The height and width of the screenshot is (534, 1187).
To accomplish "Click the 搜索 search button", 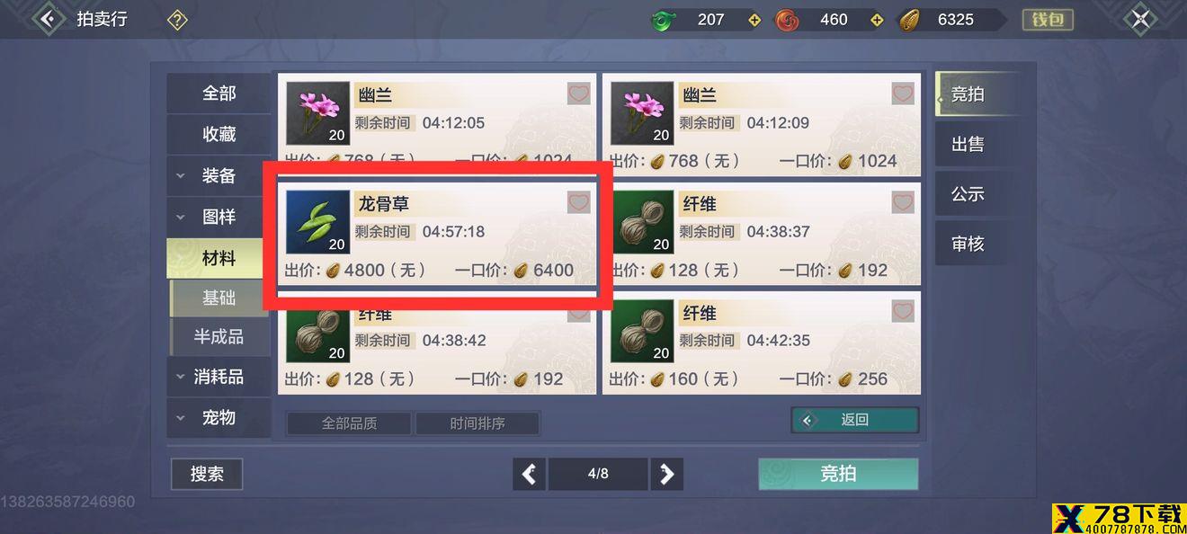I will [x=207, y=474].
